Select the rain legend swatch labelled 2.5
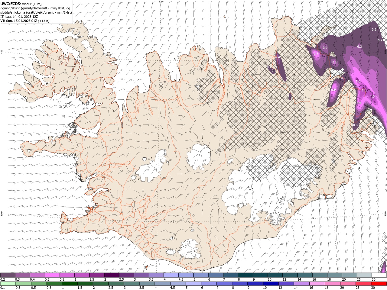387x290 pixels. (116, 284)
